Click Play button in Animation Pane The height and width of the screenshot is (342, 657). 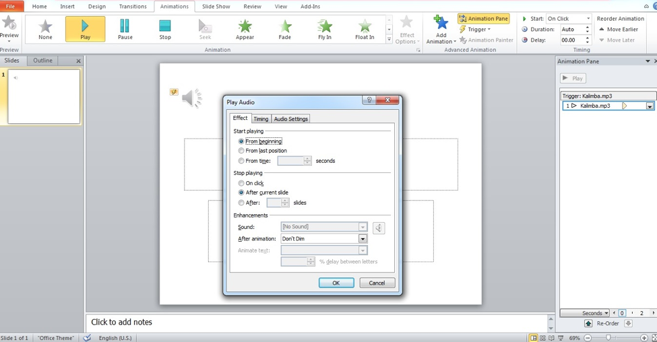[573, 78]
